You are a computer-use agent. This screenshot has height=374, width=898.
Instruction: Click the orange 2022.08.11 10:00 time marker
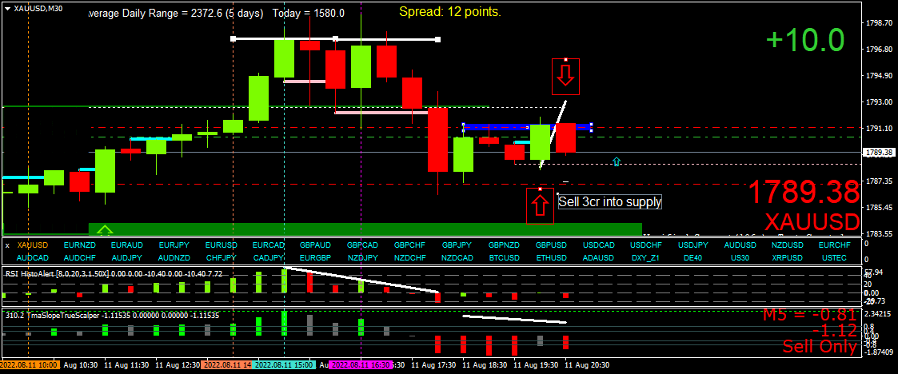tap(29, 364)
